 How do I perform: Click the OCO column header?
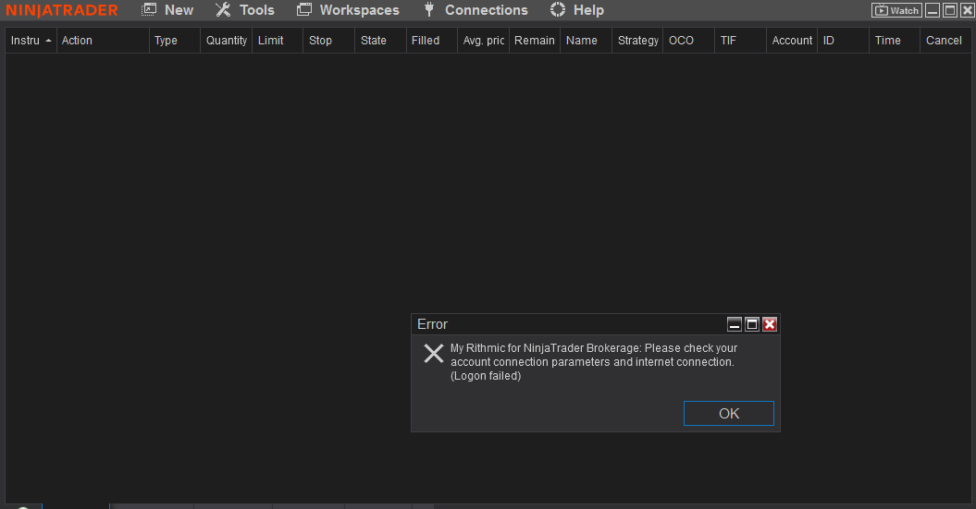pos(688,41)
